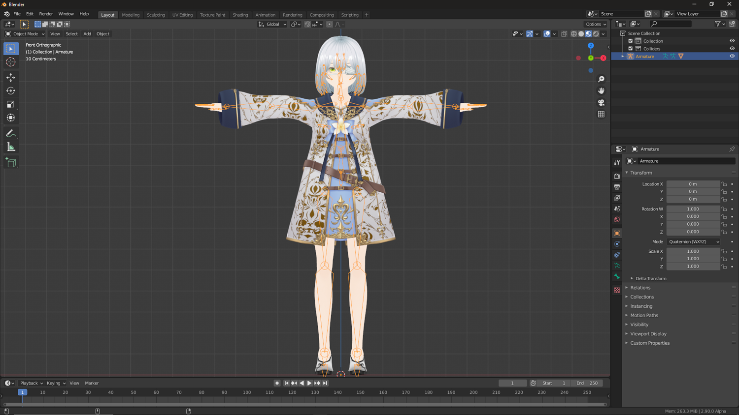Expand the Collections panel
Screen dimensions: 739x415
642,297
